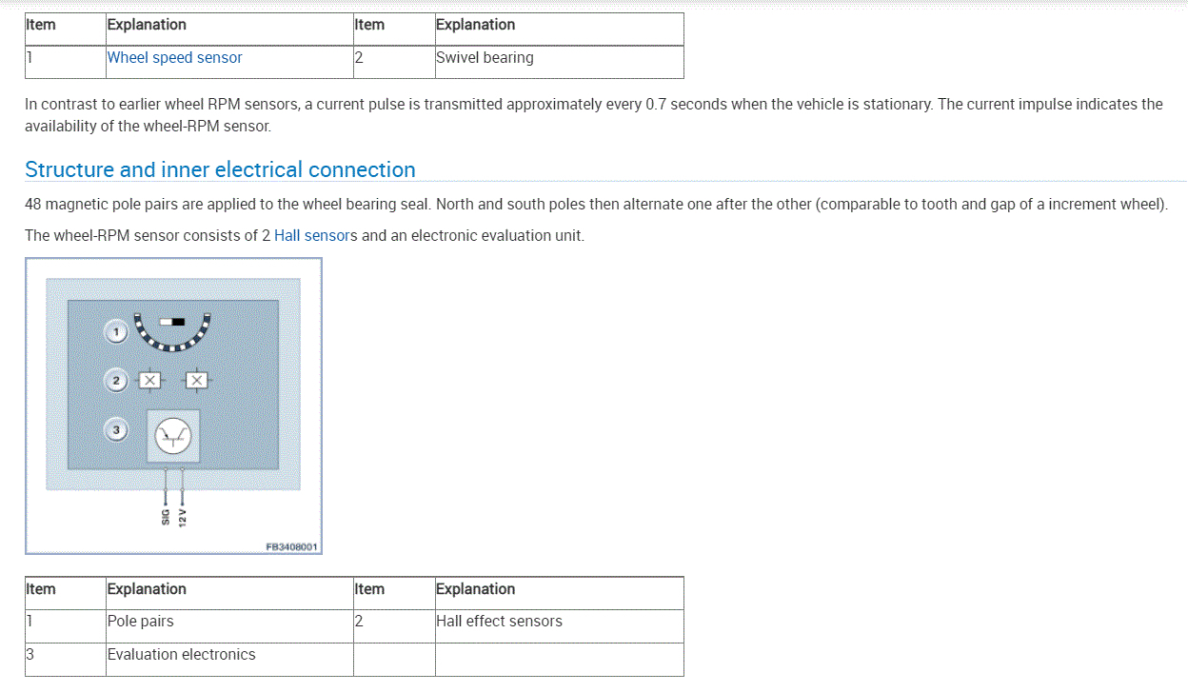Click the paragraph starting 'In contrast to earlier'
1188x693 pixels.
tap(594, 115)
